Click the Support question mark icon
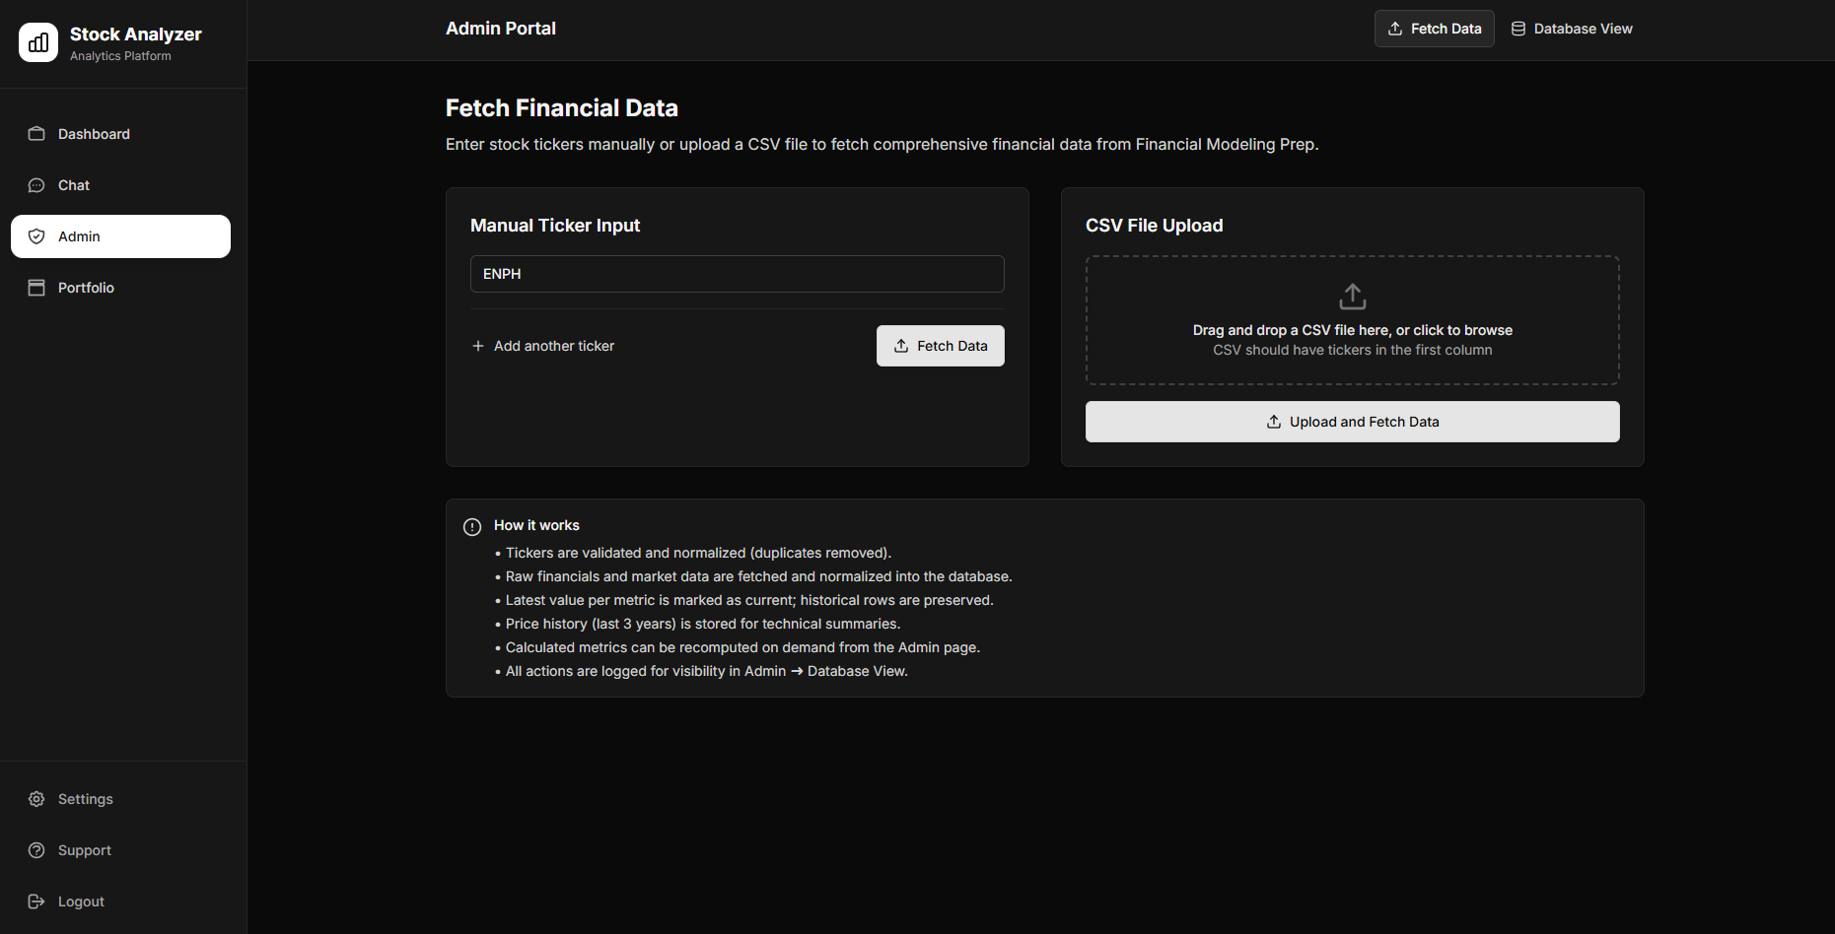Image resolution: width=1835 pixels, height=934 pixels. click(x=36, y=849)
